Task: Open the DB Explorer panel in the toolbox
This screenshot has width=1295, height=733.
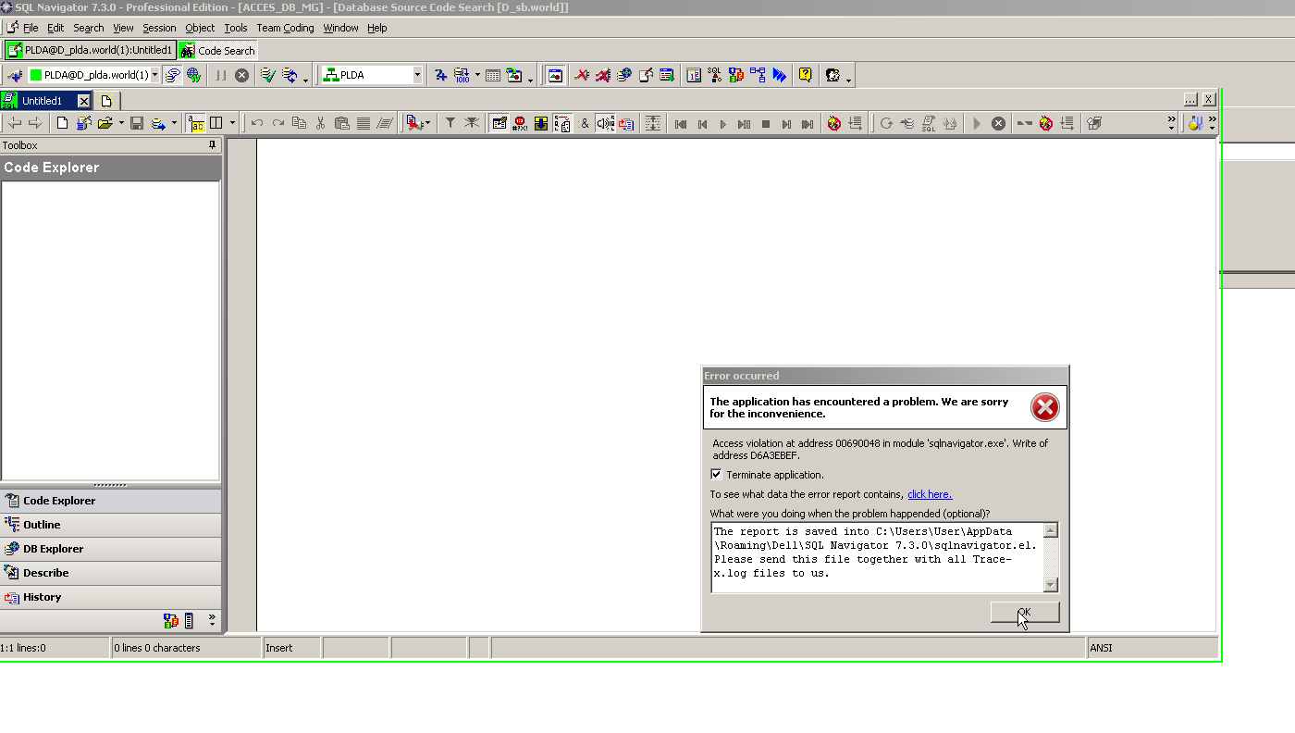Action: [x=111, y=549]
